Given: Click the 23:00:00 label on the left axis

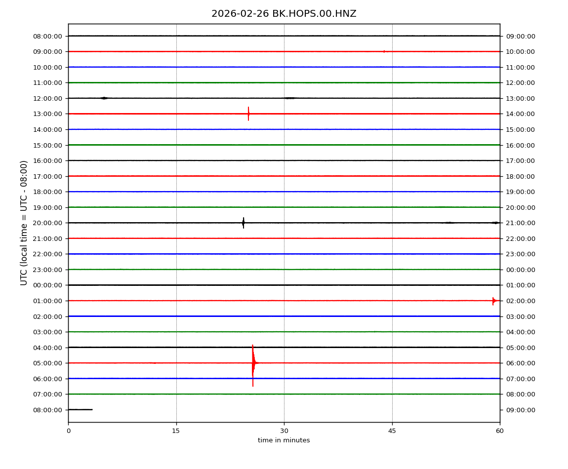Looking at the screenshot, I should coord(47,270).
